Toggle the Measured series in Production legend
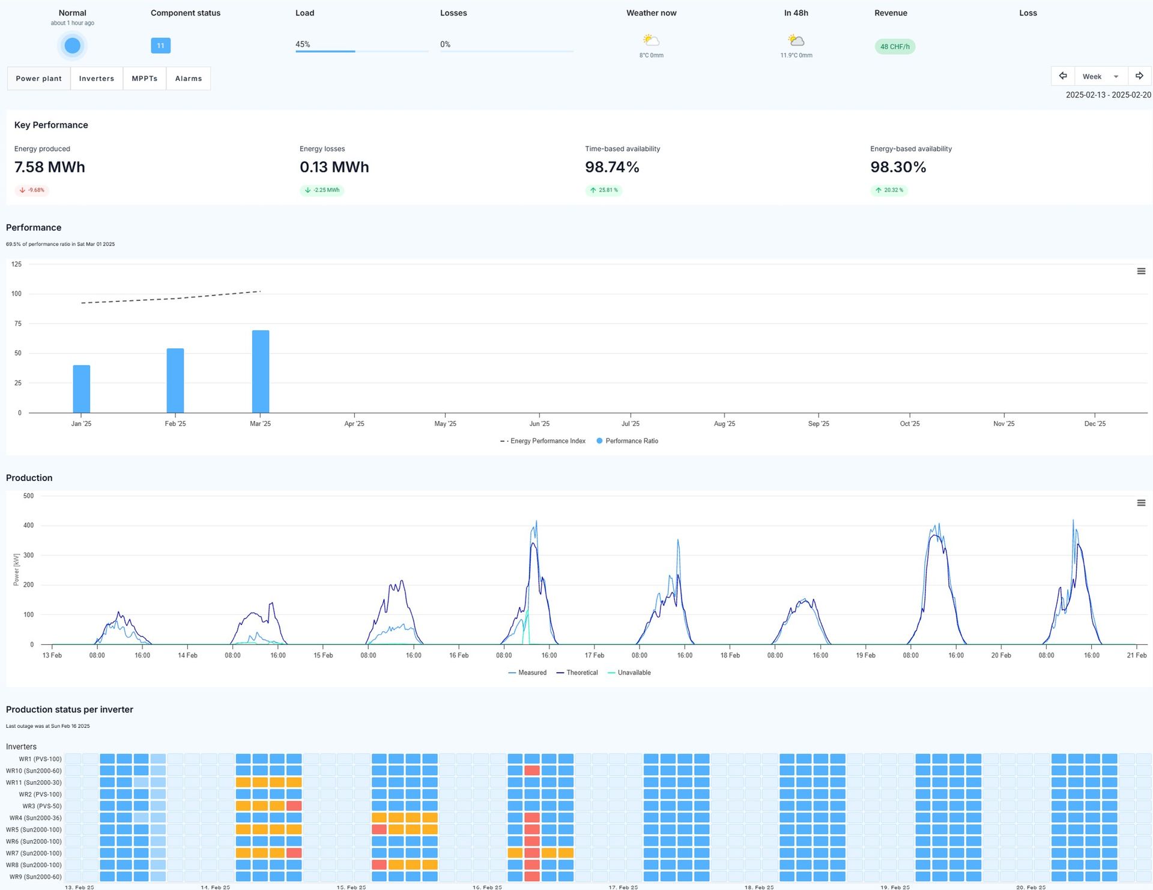1153x890 pixels. (527, 673)
